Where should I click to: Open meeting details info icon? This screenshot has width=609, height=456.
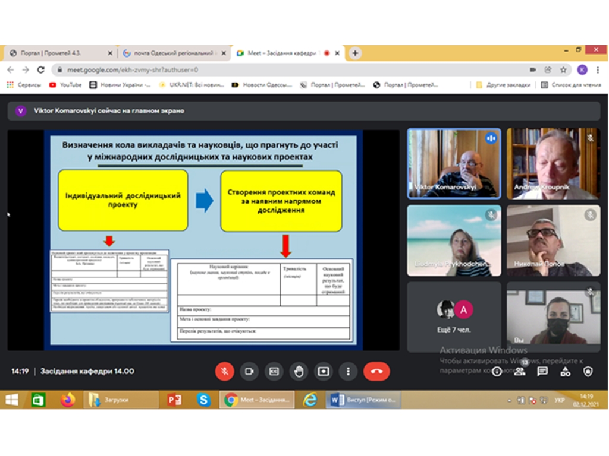497,372
